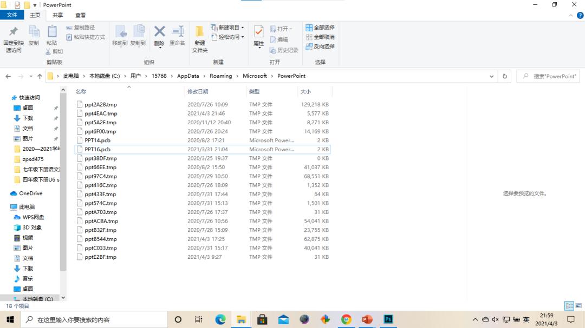The height and width of the screenshot is (328, 585).
Task: Click Select All (全部选择)
Action: (x=320, y=28)
